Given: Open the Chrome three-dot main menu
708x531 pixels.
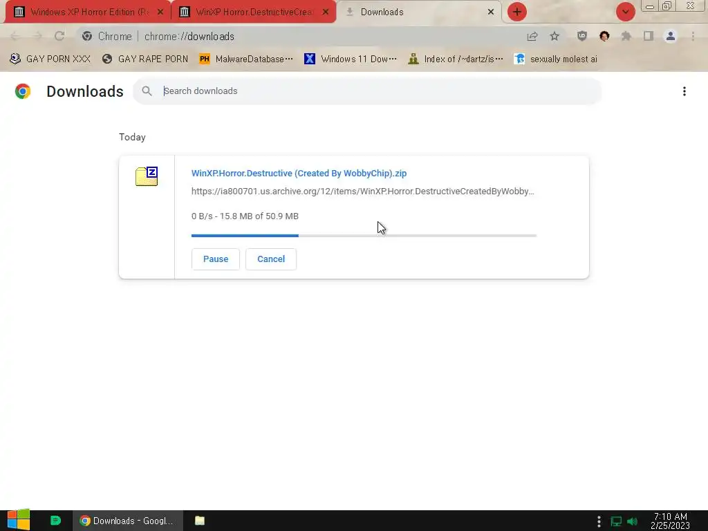Looking at the screenshot, I should [693, 36].
